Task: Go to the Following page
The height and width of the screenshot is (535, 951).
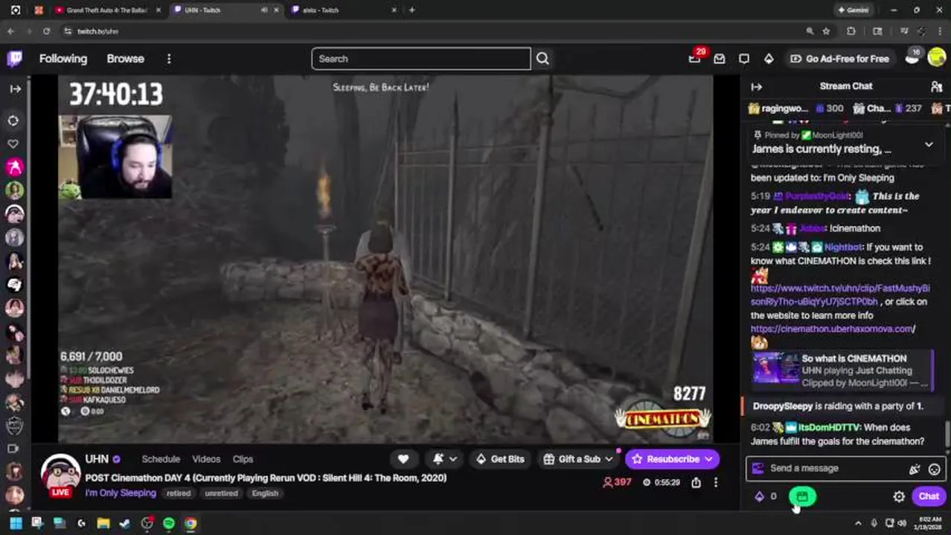Action: click(x=63, y=59)
